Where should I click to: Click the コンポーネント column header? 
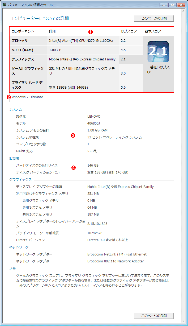pos(23,31)
